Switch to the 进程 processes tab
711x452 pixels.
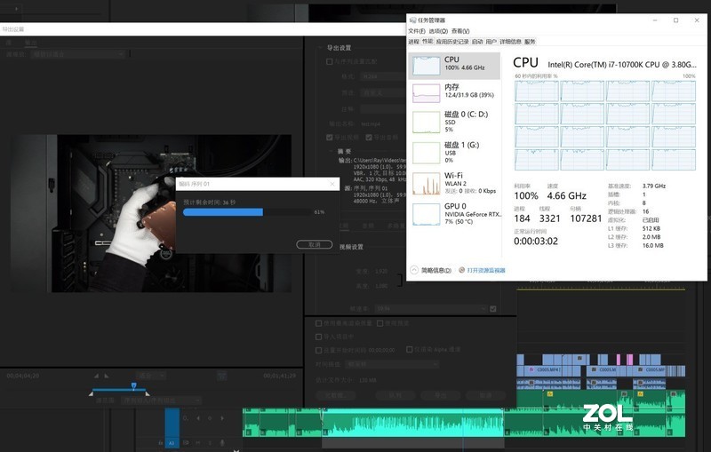tap(413, 42)
